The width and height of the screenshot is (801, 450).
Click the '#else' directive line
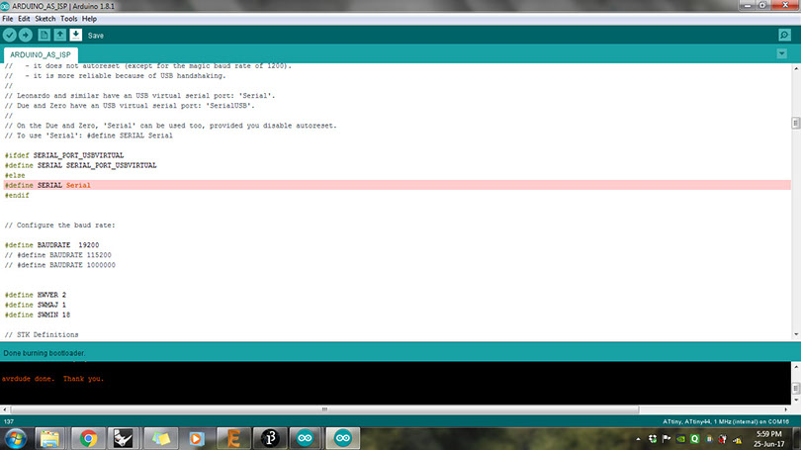coord(15,175)
